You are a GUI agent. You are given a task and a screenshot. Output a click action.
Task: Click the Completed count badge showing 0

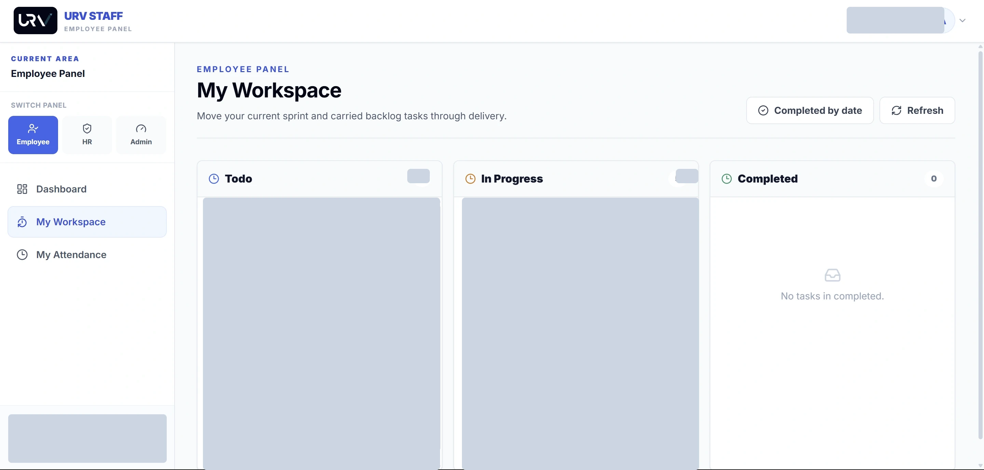(x=933, y=179)
